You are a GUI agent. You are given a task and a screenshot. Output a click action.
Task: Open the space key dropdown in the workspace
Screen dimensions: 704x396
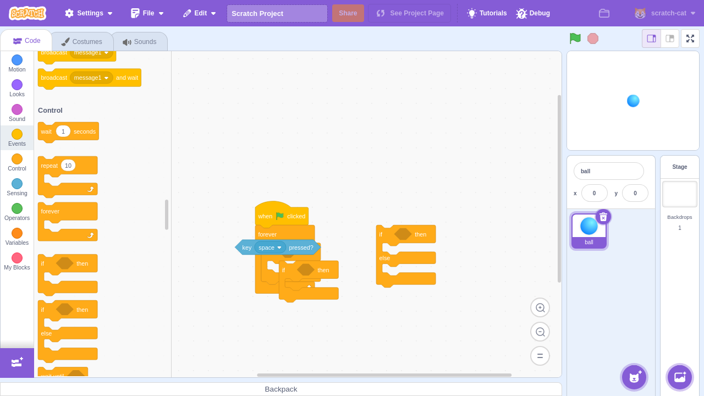click(x=270, y=248)
